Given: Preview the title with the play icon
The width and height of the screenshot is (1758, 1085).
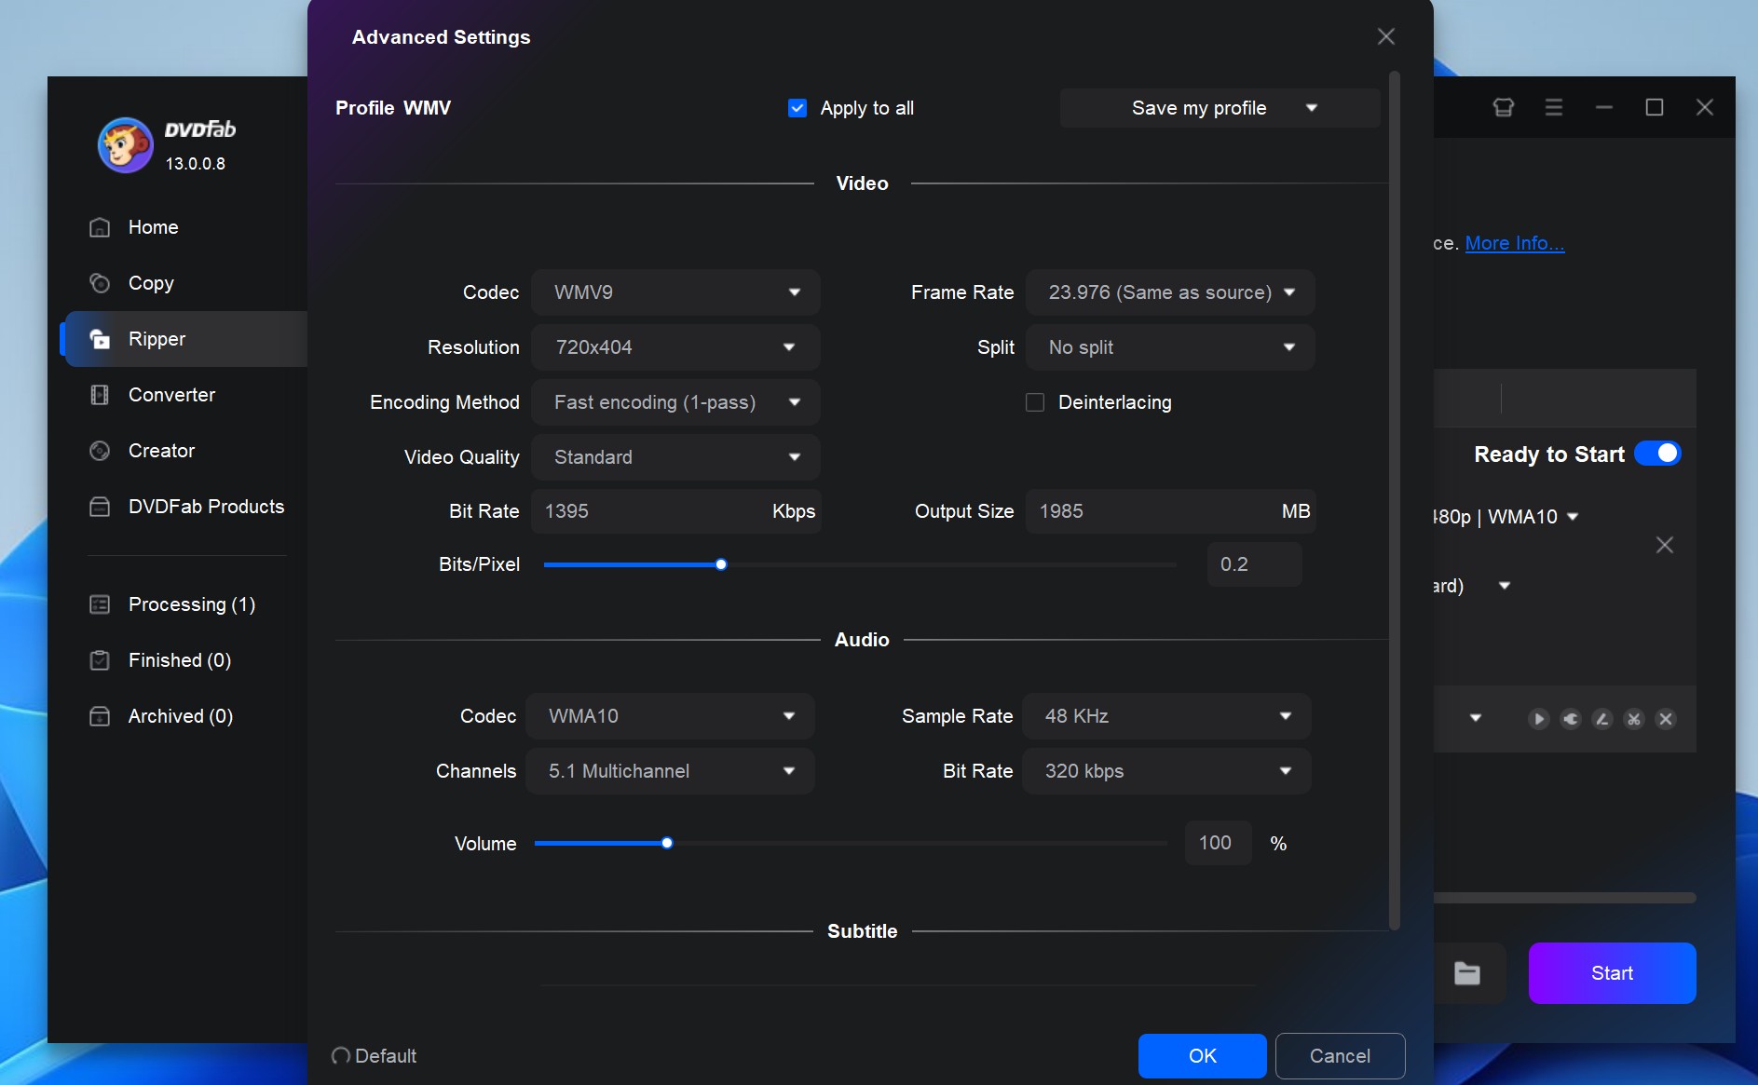Looking at the screenshot, I should coord(1537,719).
